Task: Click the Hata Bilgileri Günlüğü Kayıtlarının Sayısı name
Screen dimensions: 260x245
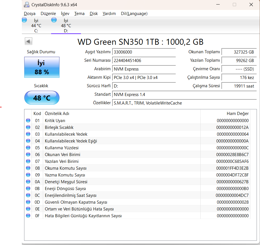Action: click(x=83, y=216)
